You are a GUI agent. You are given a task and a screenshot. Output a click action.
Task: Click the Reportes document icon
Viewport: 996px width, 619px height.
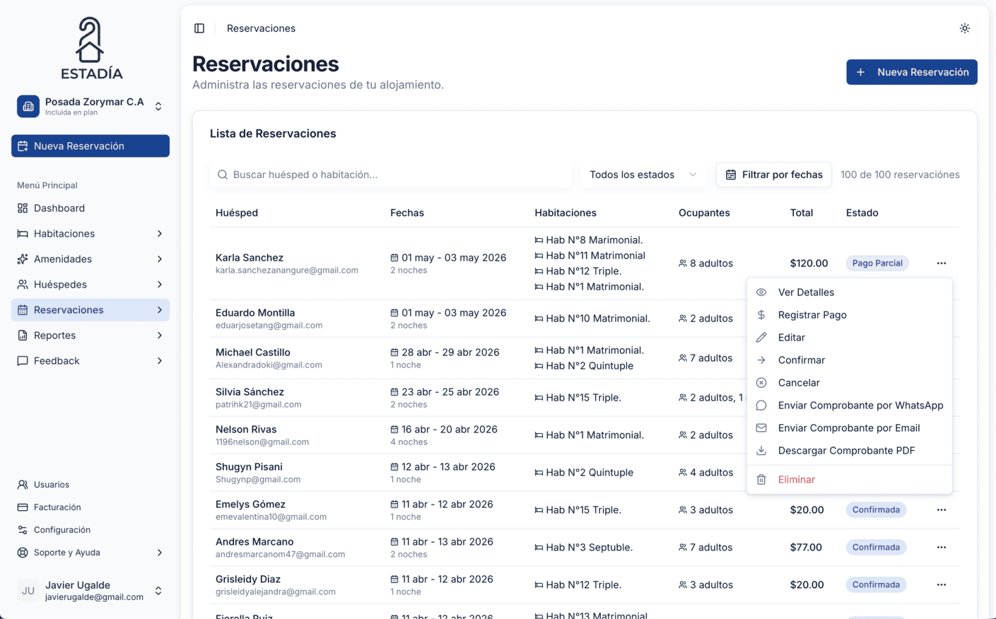(x=23, y=335)
